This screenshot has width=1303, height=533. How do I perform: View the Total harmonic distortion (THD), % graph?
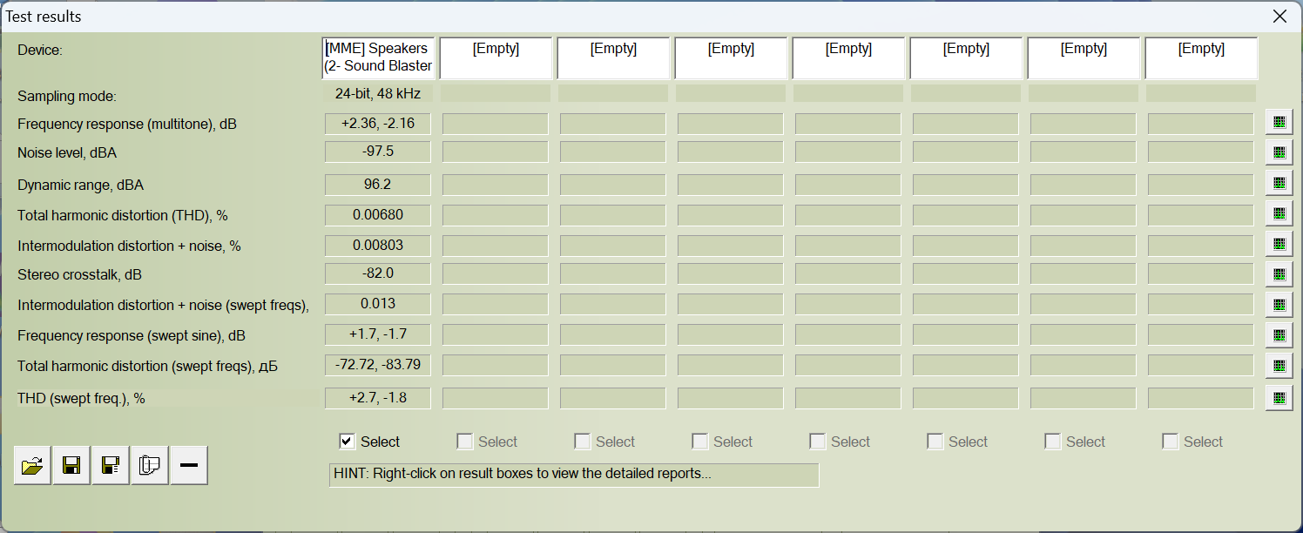(1279, 213)
